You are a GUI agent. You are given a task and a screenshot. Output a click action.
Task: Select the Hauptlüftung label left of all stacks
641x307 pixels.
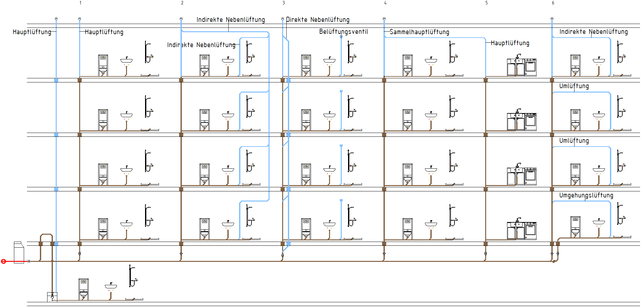(32, 32)
